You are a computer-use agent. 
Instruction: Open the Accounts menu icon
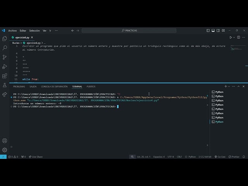[x=5, y=141]
